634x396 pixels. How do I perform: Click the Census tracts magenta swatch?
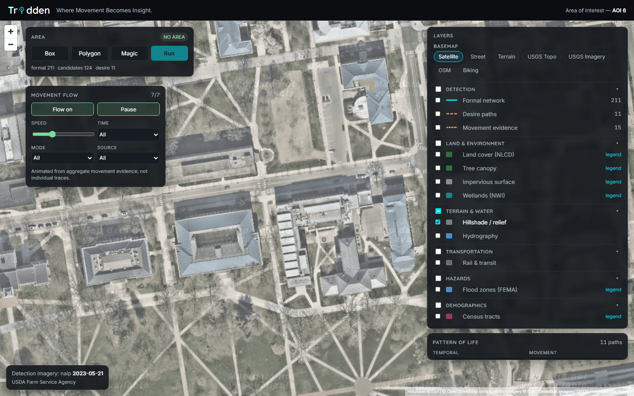tap(449, 316)
